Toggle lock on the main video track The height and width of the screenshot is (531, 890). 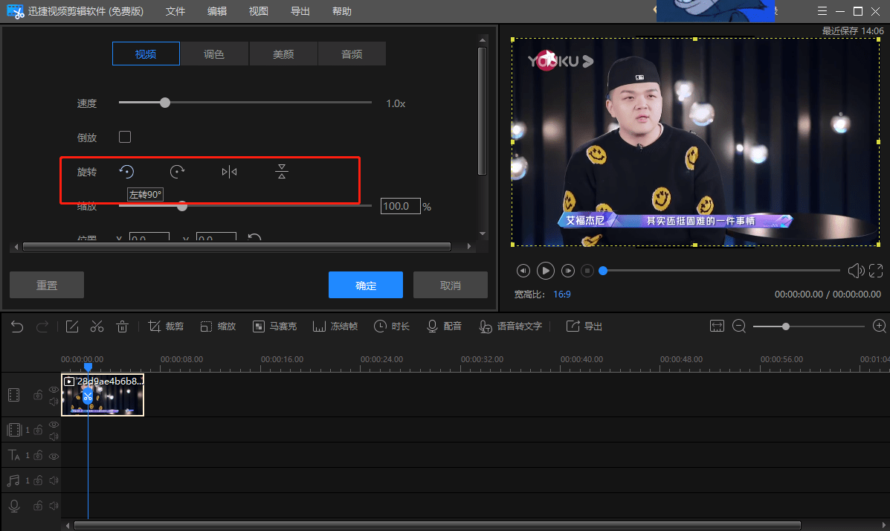click(x=38, y=395)
